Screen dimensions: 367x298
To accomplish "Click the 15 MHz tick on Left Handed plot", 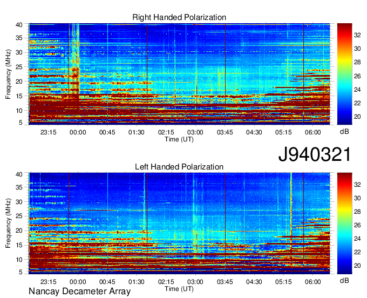I will tap(19, 245).
